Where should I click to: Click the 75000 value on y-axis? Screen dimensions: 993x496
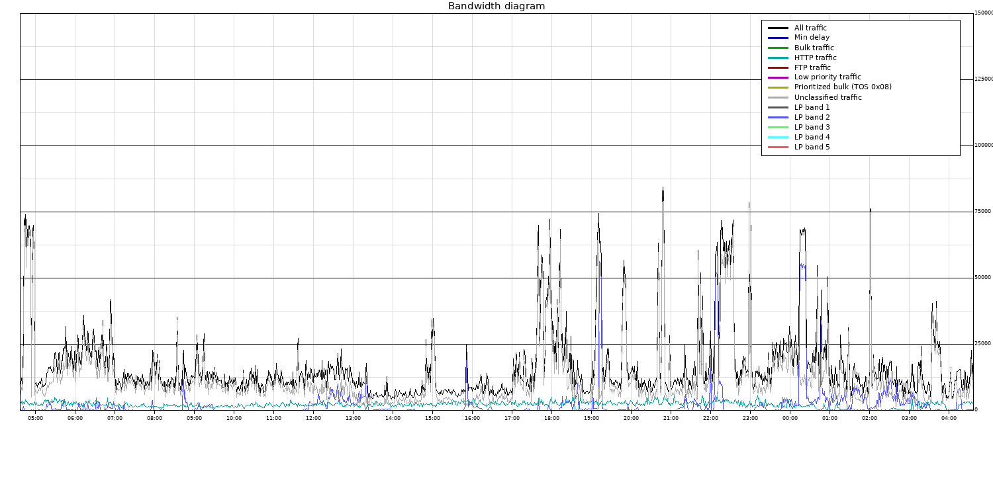[982, 212]
